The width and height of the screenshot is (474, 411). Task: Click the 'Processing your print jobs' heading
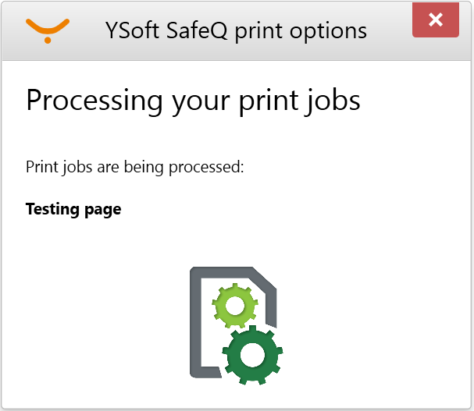point(193,101)
